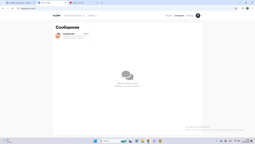Click the Chrome taskbar icon

point(148,141)
